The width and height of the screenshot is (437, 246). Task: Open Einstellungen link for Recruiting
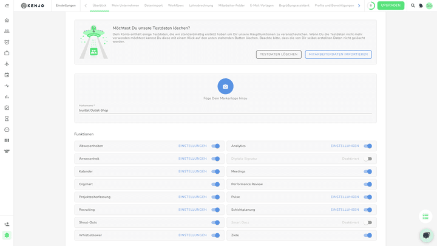tap(192, 210)
